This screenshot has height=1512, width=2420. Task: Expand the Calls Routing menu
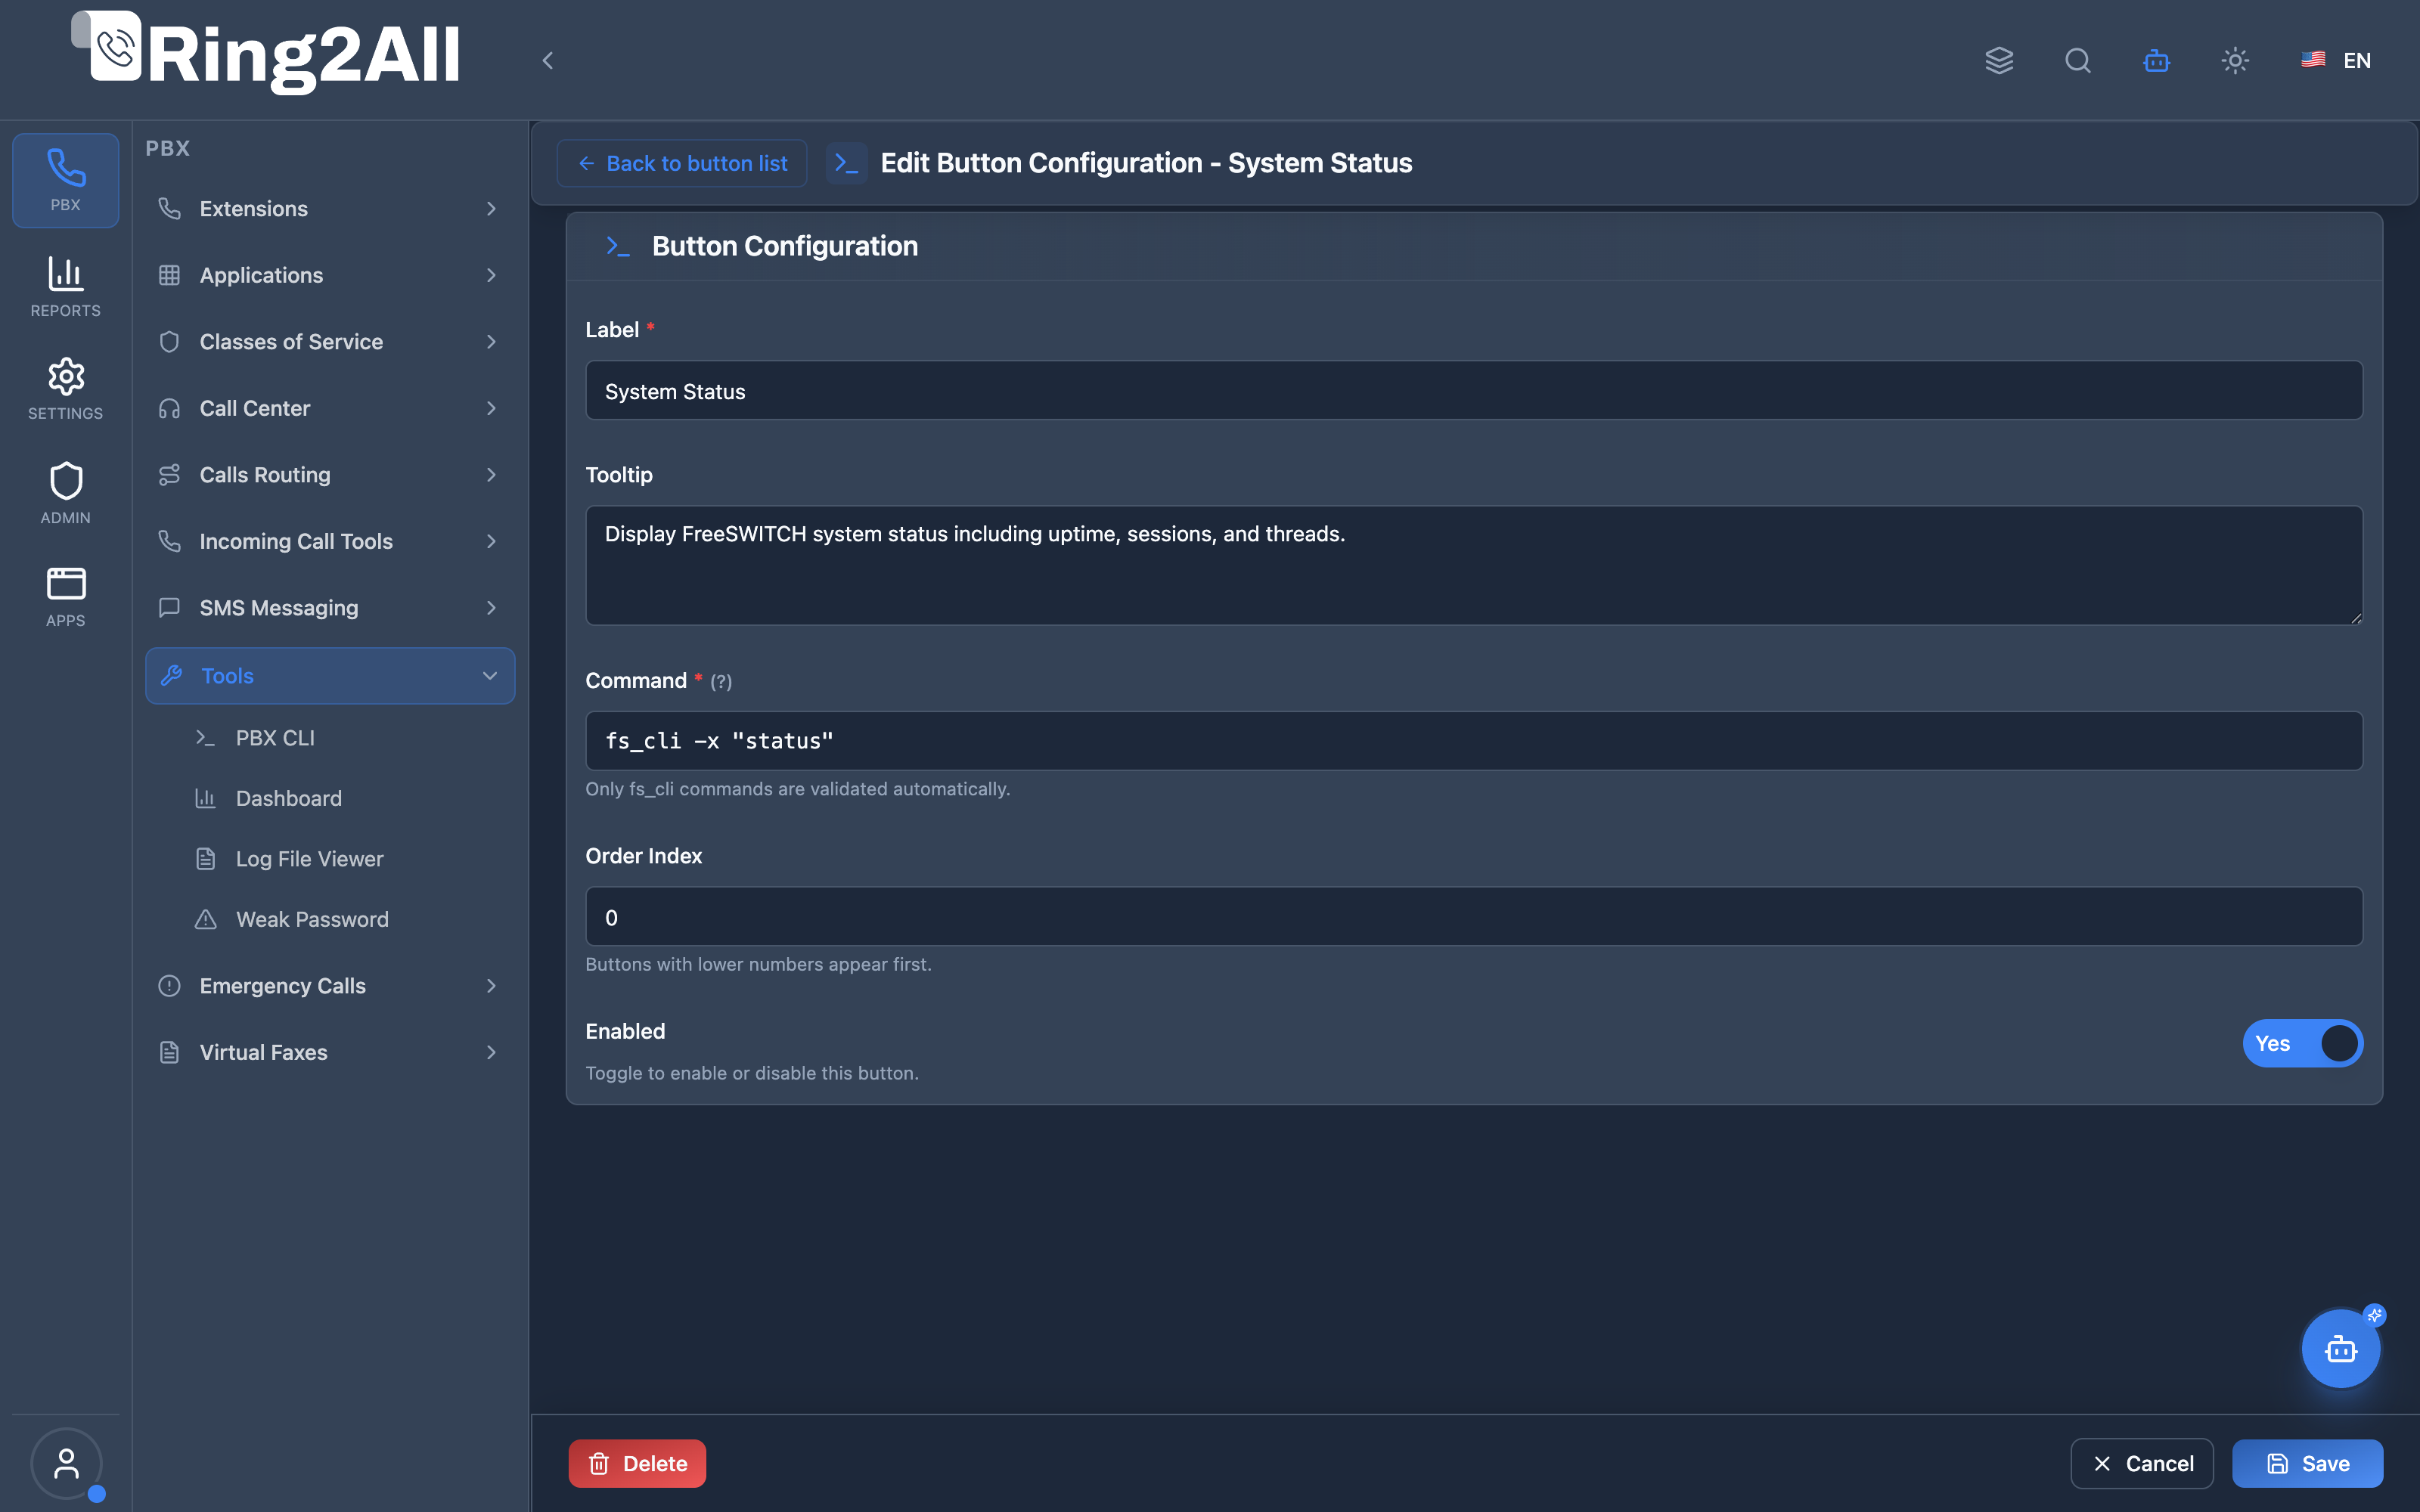click(329, 474)
